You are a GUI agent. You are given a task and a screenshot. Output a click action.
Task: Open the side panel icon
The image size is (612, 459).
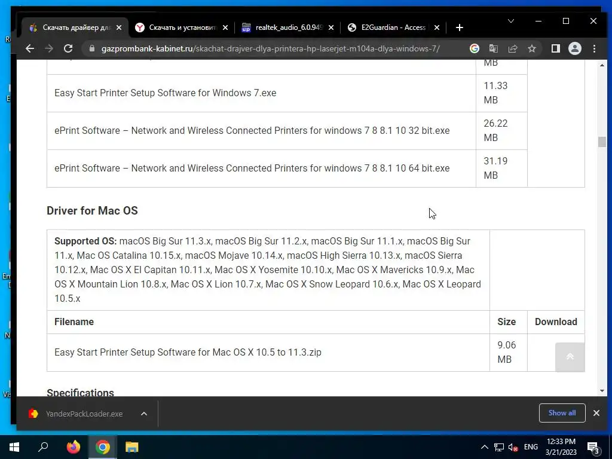tap(555, 48)
